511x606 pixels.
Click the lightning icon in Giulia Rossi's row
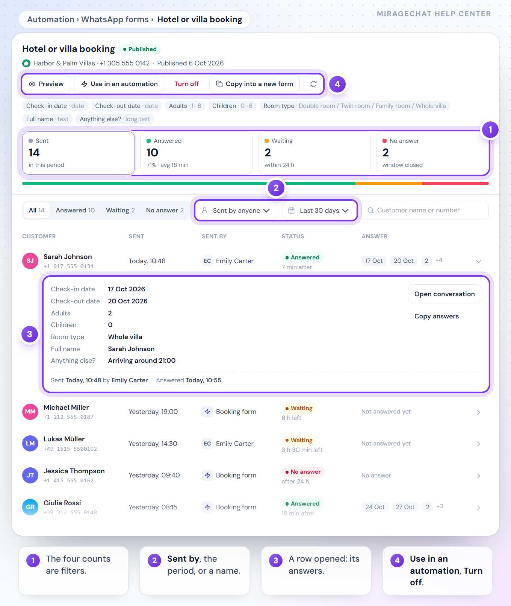click(x=207, y=507)
